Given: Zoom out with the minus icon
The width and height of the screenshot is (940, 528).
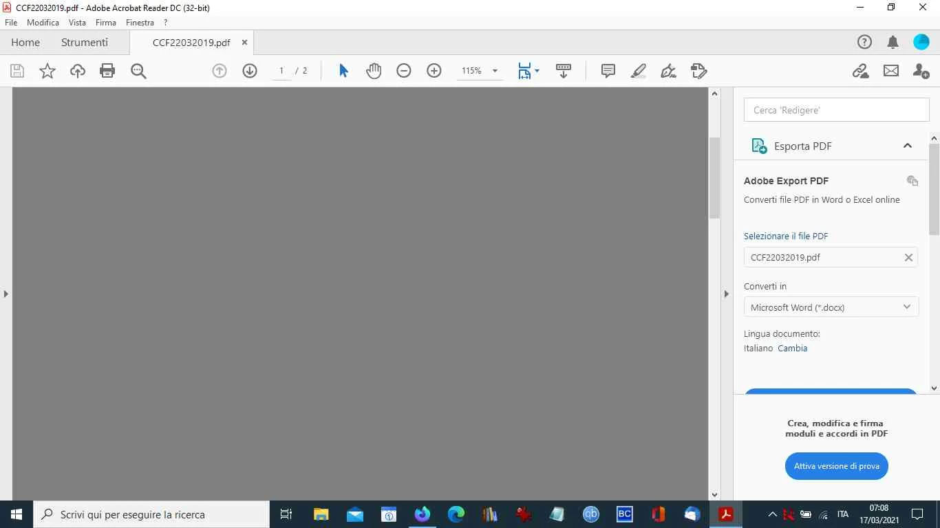Looking at the screenshot, I should [x=404, y=71].
